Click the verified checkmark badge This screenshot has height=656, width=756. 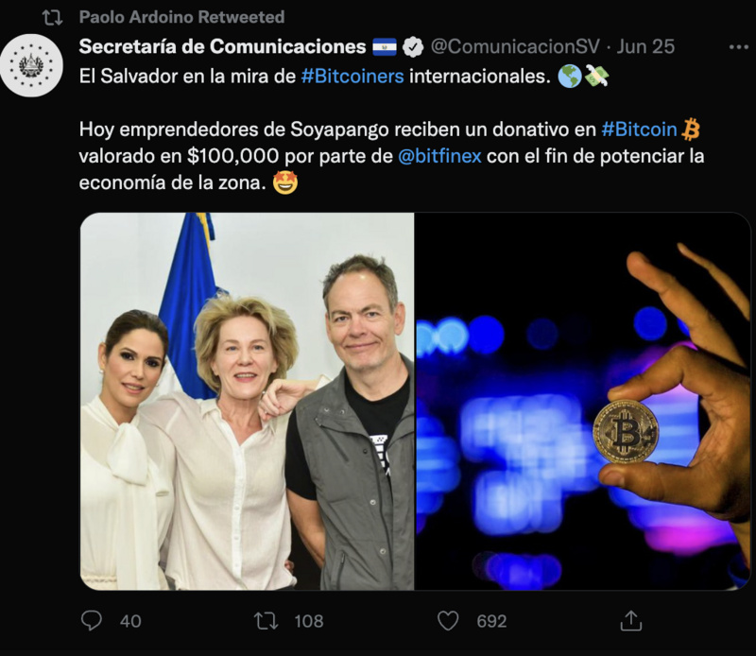tap(413, 46)
